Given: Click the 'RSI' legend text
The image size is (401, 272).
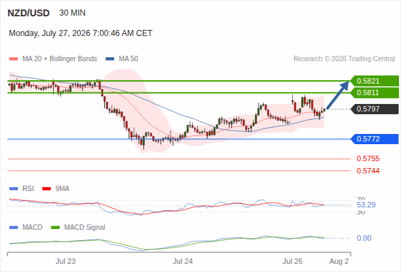Looking at the screenshot, I should coord(28,189).
